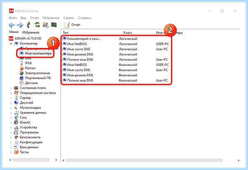Open the Отчёт menu

click(34, 18)
